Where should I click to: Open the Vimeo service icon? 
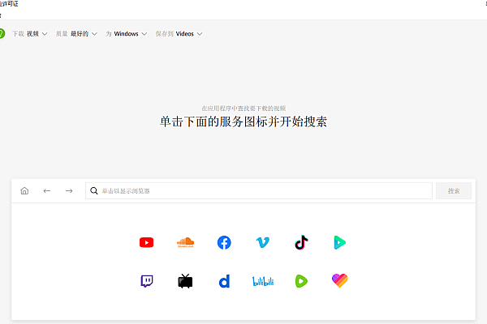(263, 242)
